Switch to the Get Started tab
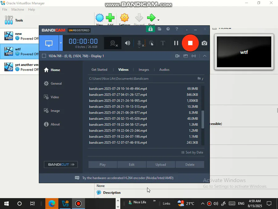 coord(99,70)
